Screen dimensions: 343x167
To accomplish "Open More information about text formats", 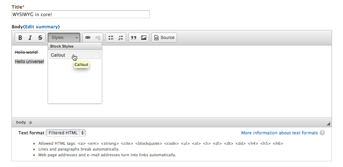I will coord(279,133).
